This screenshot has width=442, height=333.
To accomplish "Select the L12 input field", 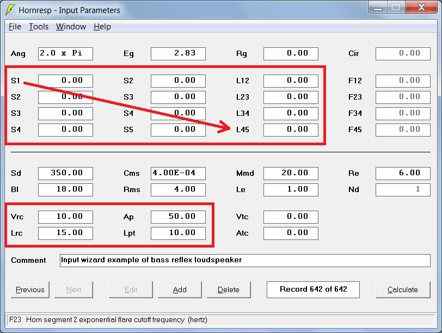I will [291, 81].
